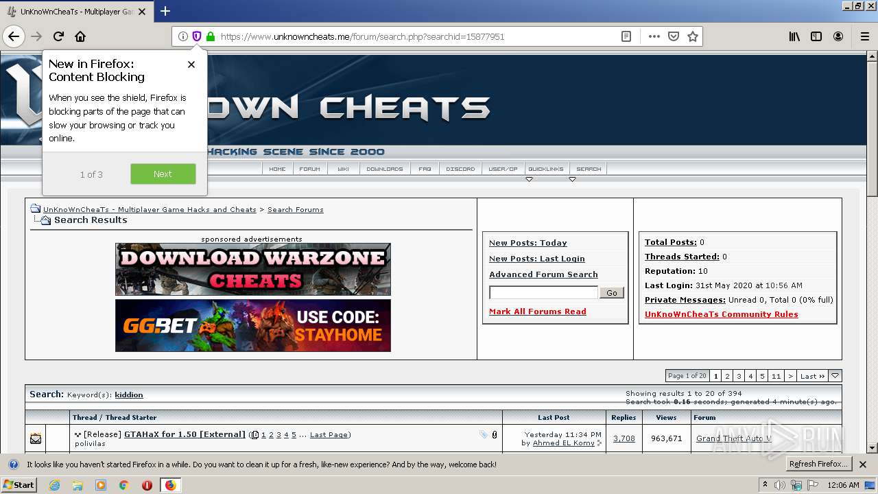Jump to the Last results page

click(x=813, y=376)
